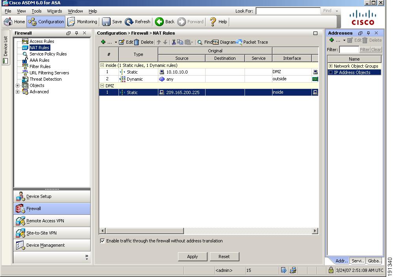Edit the selected NAT rule

click(126, 42)
